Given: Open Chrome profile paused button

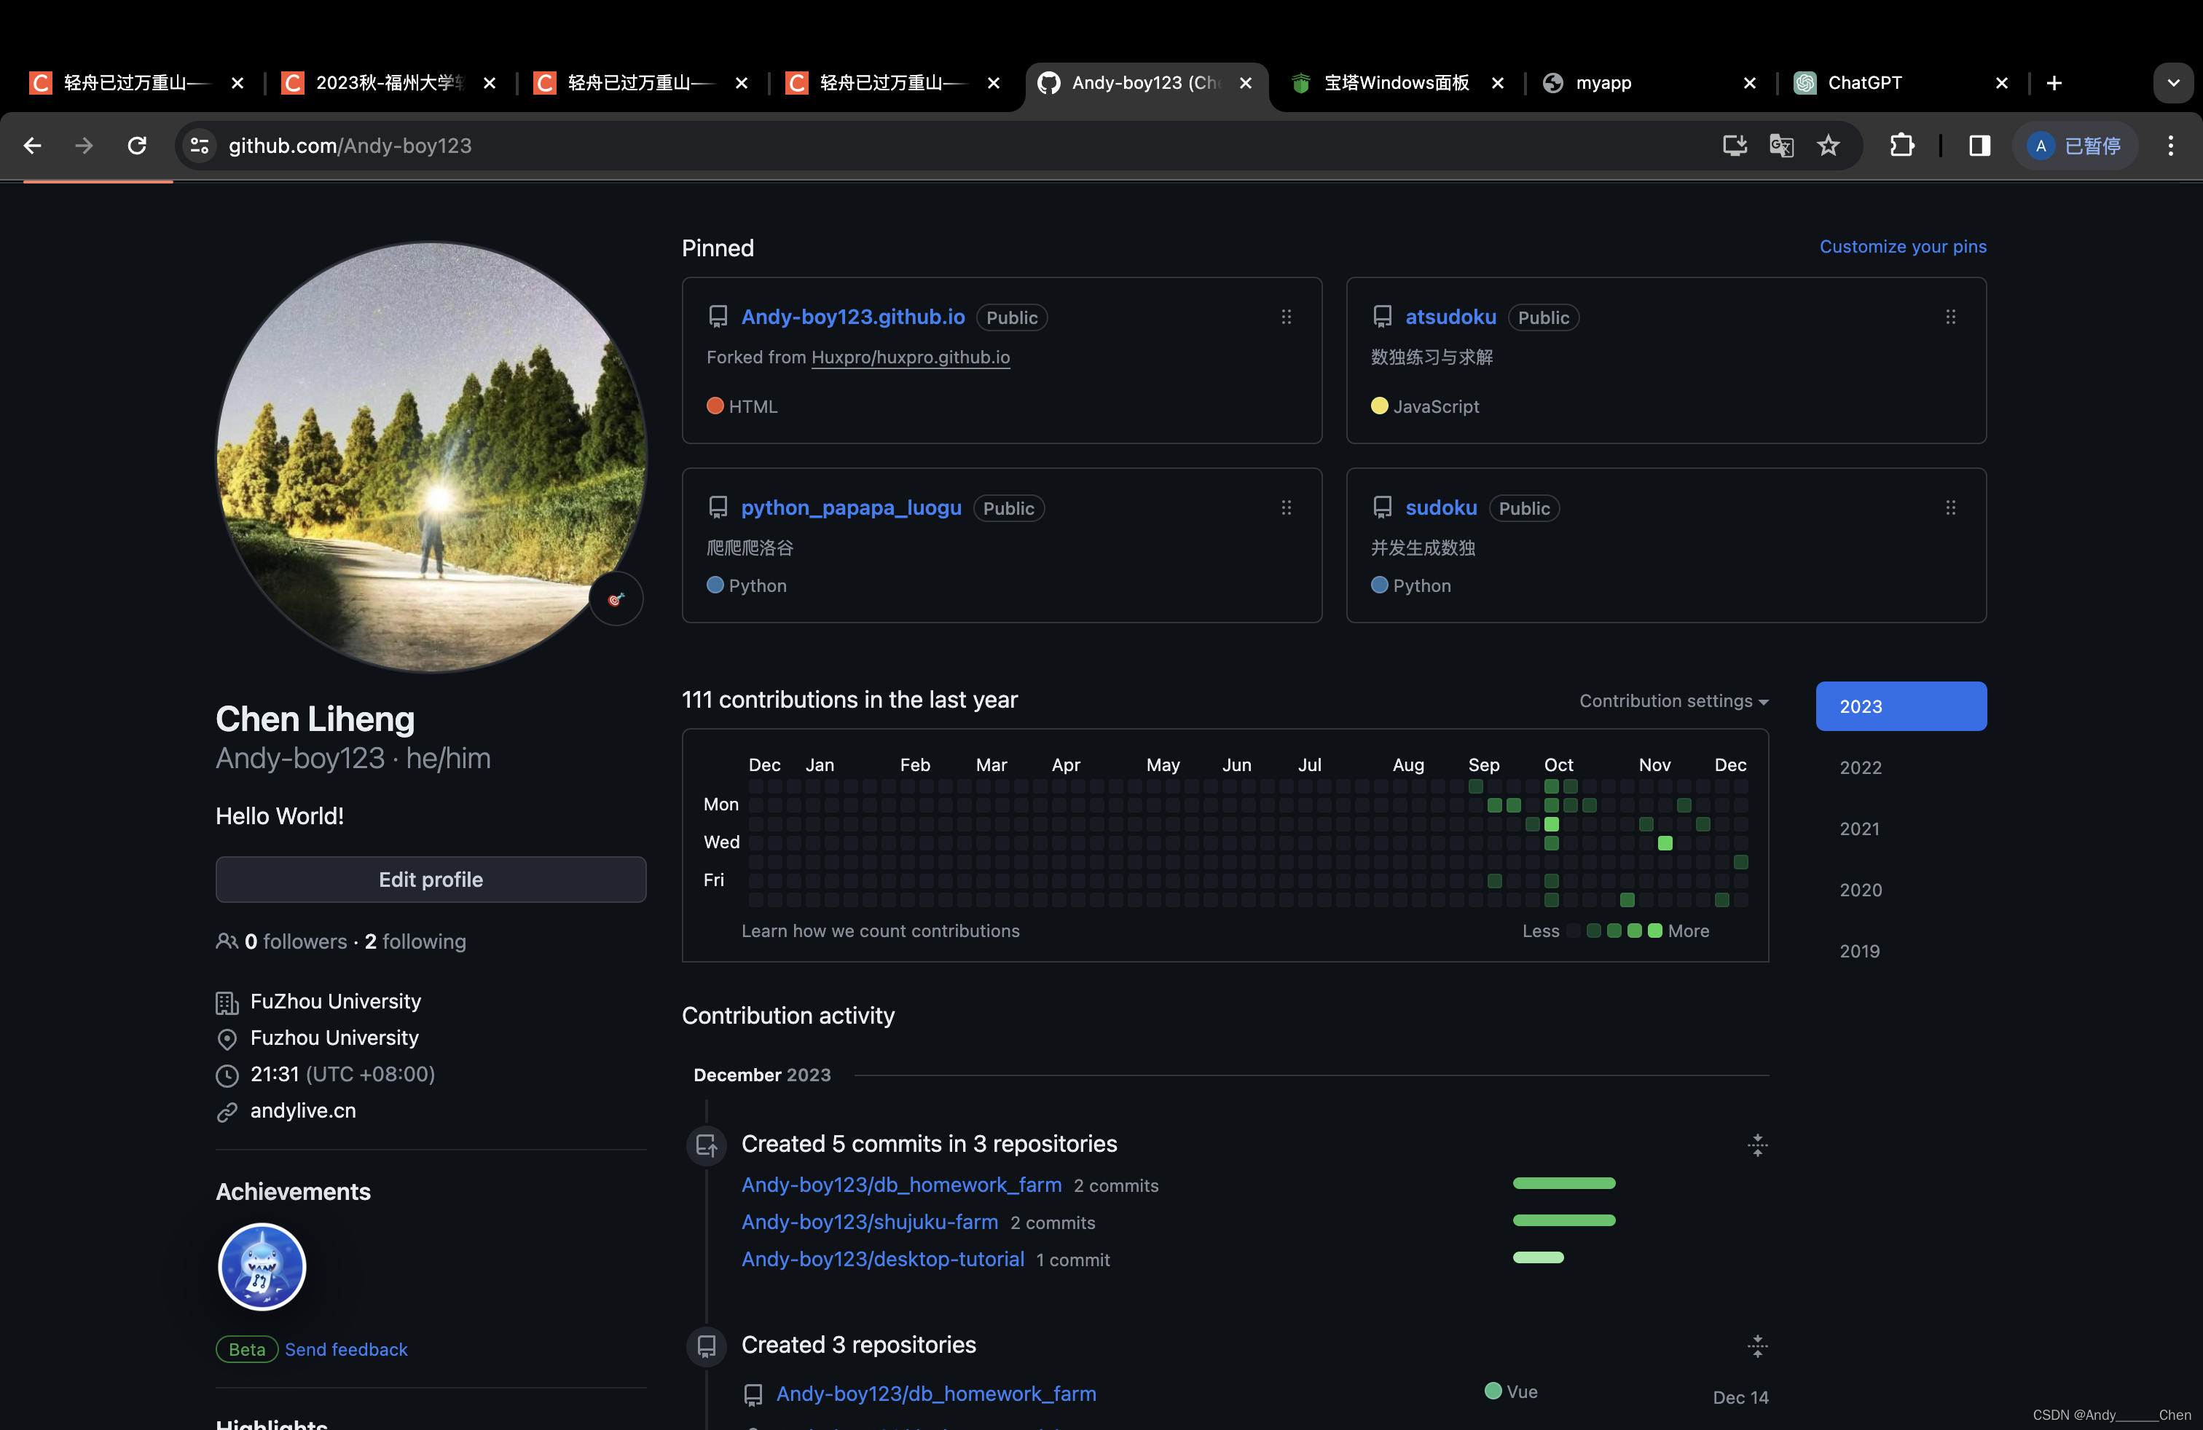Looking at the screenshot, I should point(2076,145).
